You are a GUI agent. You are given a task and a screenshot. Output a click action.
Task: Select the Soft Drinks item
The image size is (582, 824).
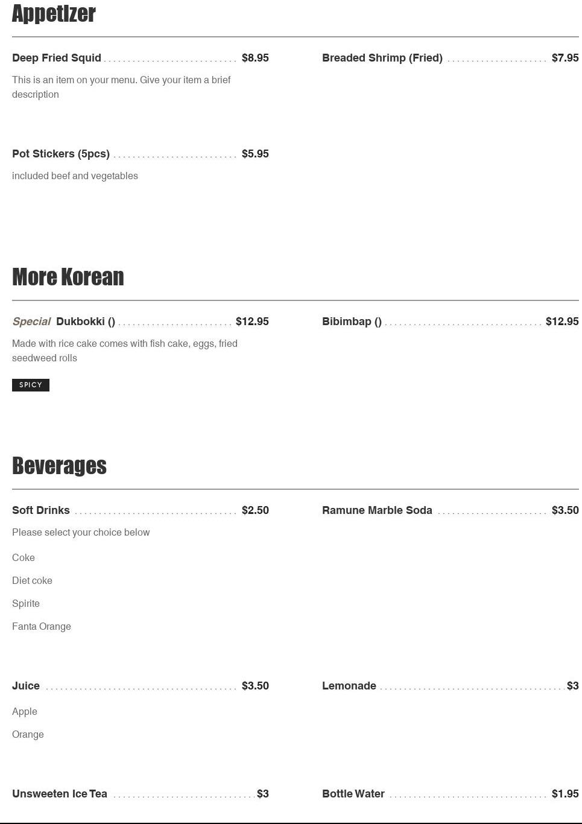tap(41, 510)
